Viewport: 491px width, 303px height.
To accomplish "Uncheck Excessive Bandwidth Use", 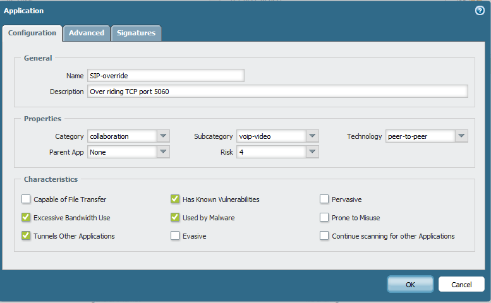I will [26, 218].
